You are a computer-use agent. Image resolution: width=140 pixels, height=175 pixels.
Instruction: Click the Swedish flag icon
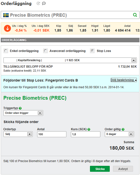pyautogui.click(x=6, y=15)
